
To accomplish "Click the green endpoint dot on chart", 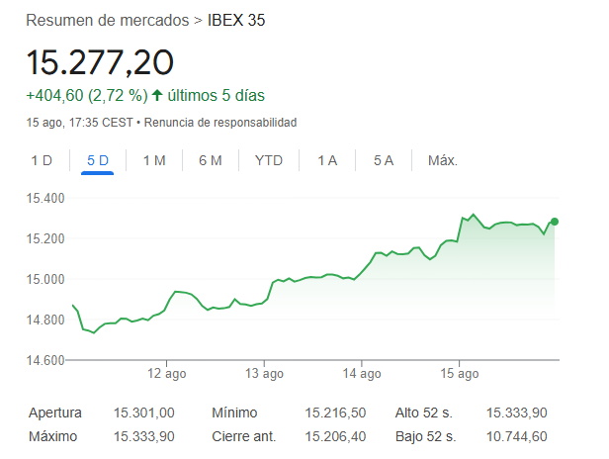I will click(555, 222).
